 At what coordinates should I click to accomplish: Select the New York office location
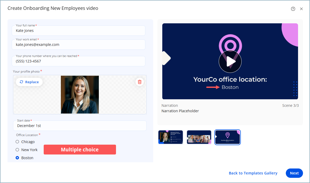click(x=17, y=150)
